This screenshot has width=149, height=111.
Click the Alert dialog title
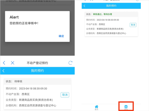pos(14,17)
